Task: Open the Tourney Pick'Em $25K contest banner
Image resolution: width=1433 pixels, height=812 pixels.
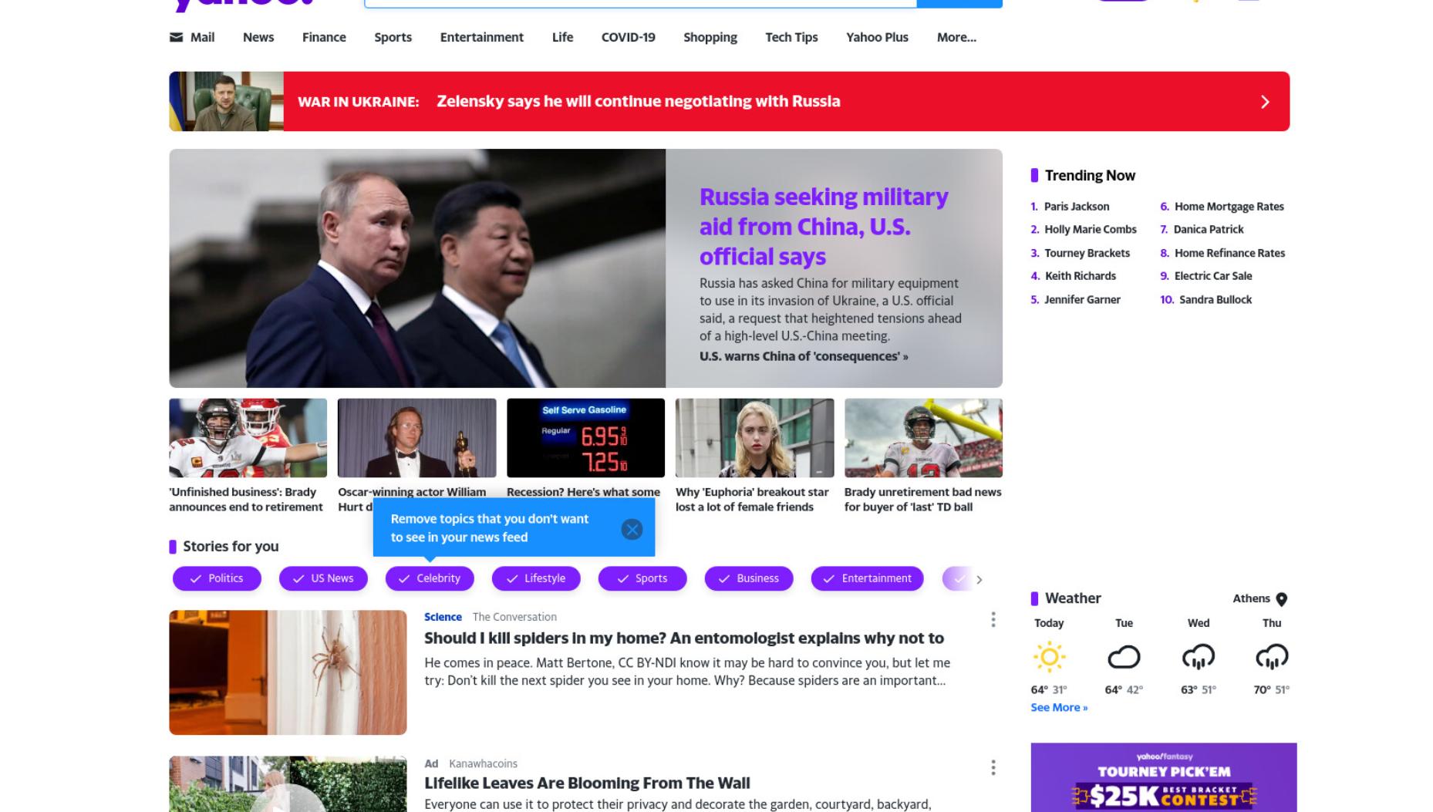Action: 1163,777
